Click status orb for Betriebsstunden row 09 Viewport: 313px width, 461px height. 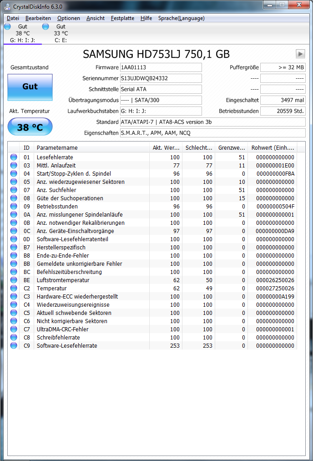[x=14, y=207]
